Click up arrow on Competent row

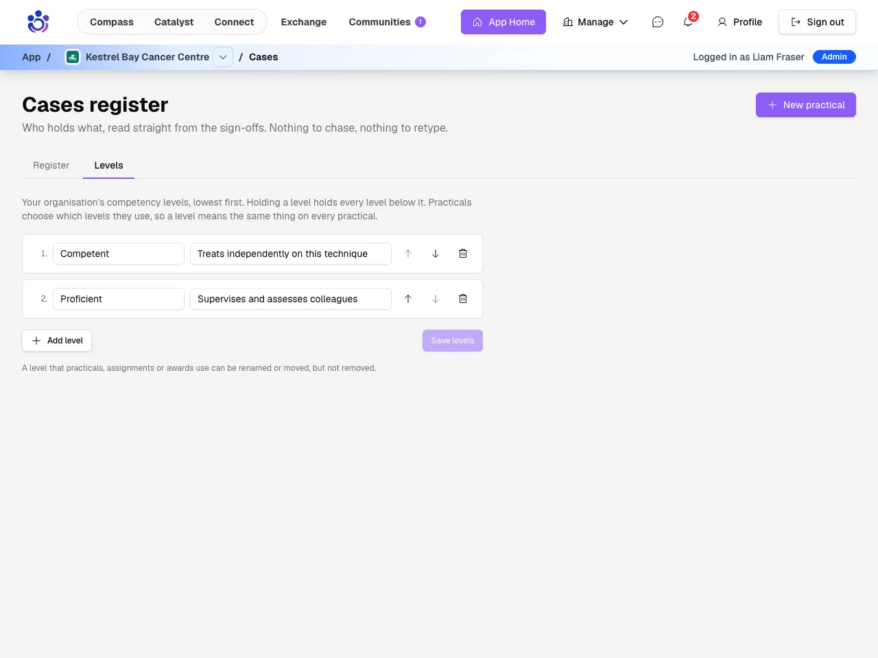pyautogui.click(x=408, y=254)
